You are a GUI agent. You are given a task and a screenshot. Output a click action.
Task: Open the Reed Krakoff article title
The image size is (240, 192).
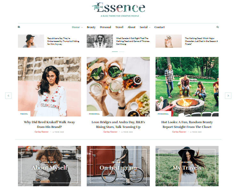(49, 124)
